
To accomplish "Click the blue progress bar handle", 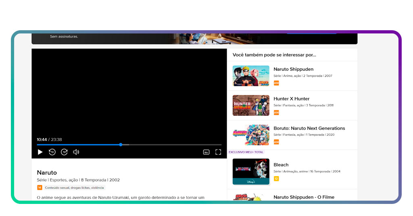I will click(x=121, y=145).
